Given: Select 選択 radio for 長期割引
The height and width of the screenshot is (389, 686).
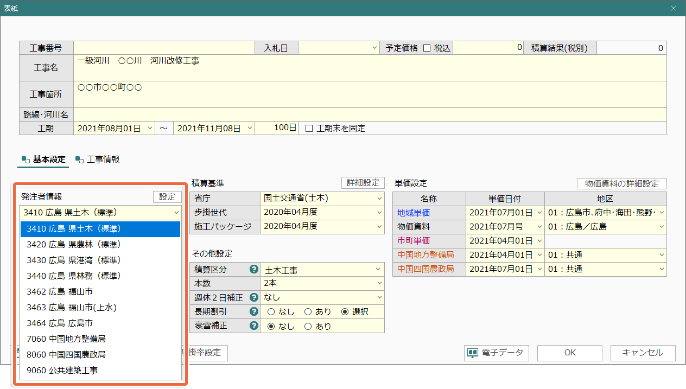Looking at the screenshot, I should 345,312.
